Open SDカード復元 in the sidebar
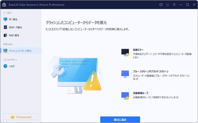Screen dimensions: 198x123 click(21, 27)
